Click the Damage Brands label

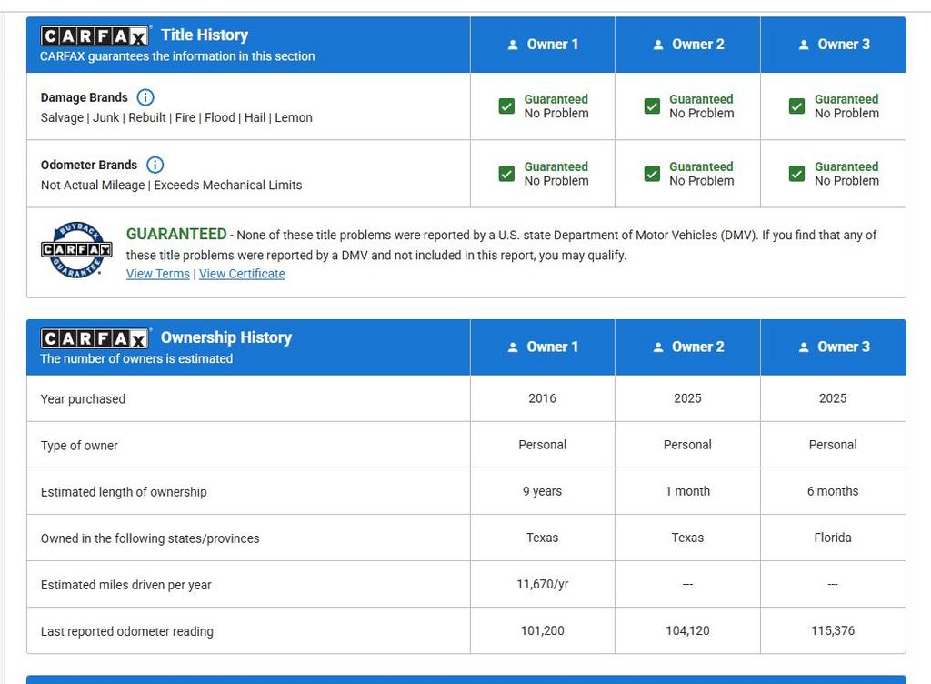tap(85, 97)
